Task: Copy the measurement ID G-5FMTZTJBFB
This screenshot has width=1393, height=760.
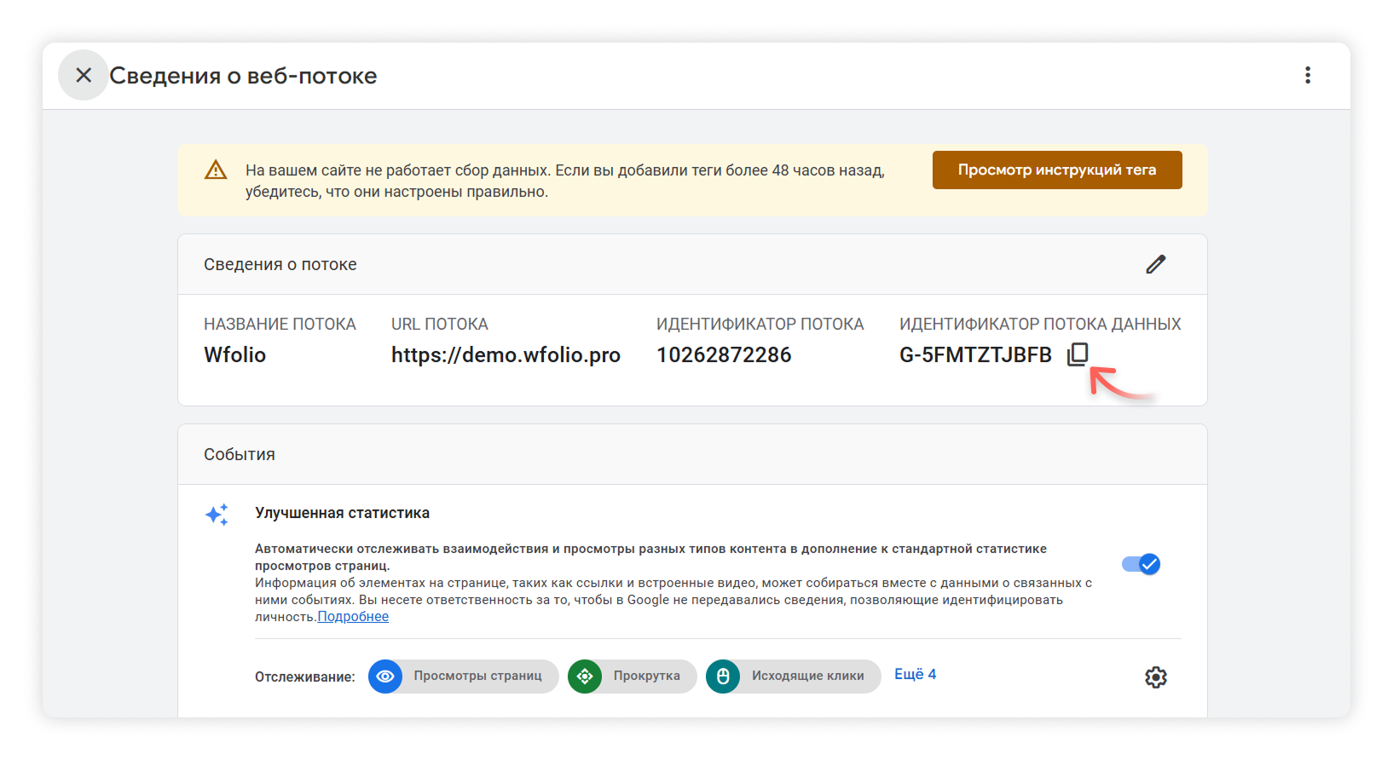Action: [1078, 354]
